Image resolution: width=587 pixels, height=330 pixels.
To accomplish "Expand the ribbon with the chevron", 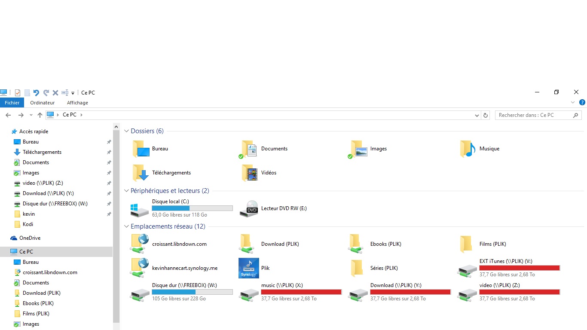I will pos(573,103).
